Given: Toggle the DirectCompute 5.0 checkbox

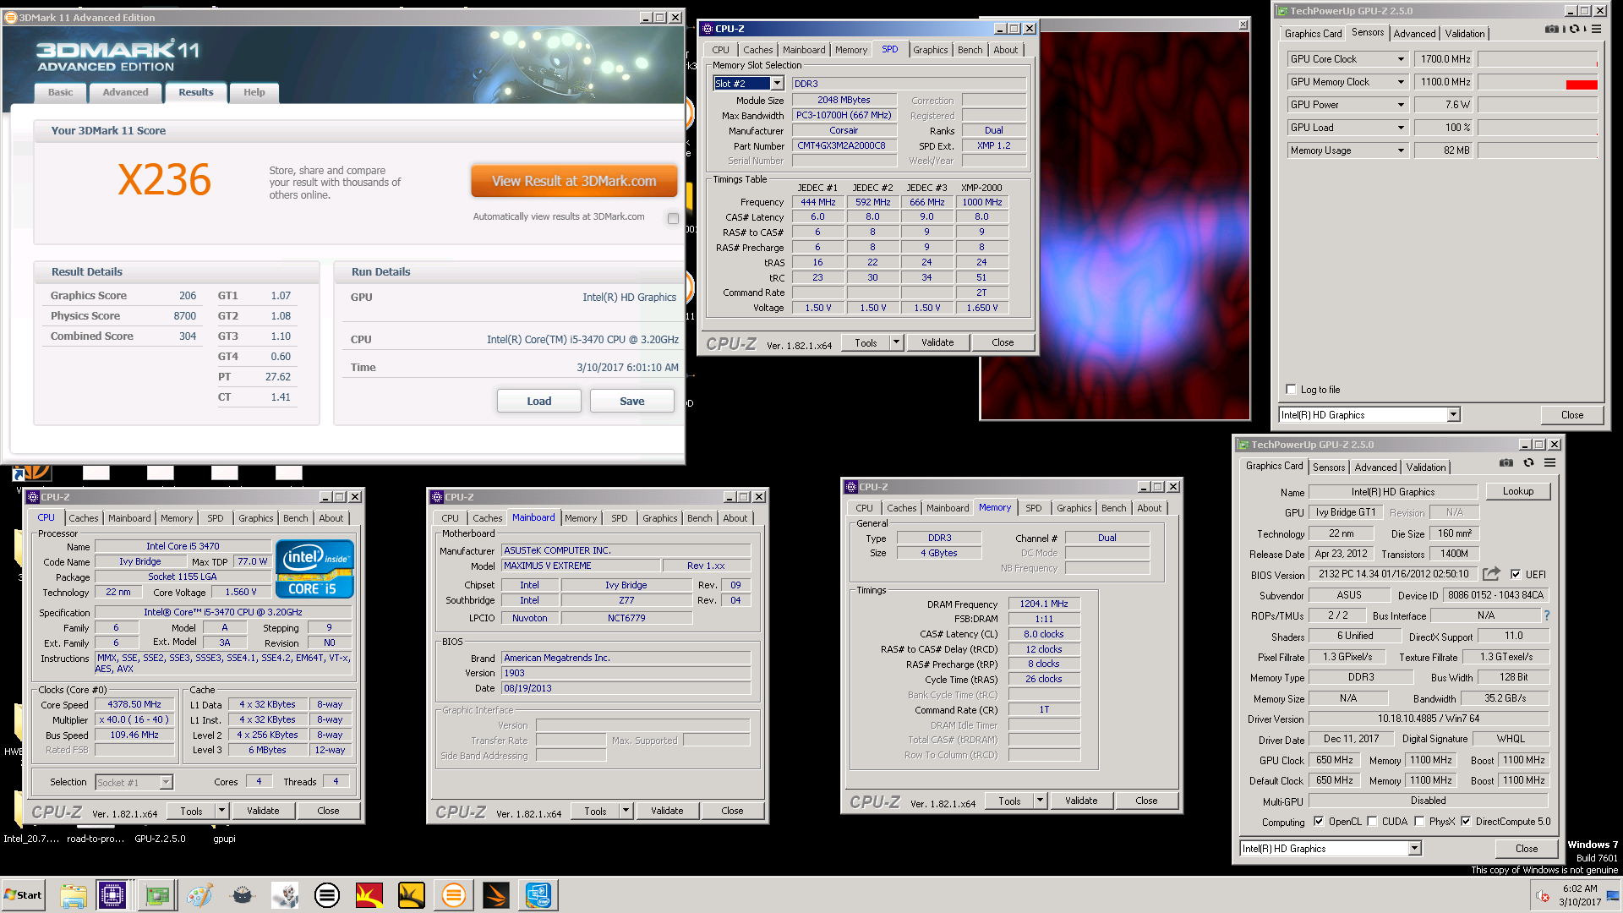Looking at the screenshot, I should pyautogui.click(x=1466, y=822).
